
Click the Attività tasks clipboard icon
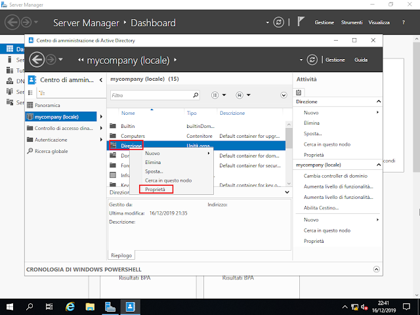click(x=299, y=93)
